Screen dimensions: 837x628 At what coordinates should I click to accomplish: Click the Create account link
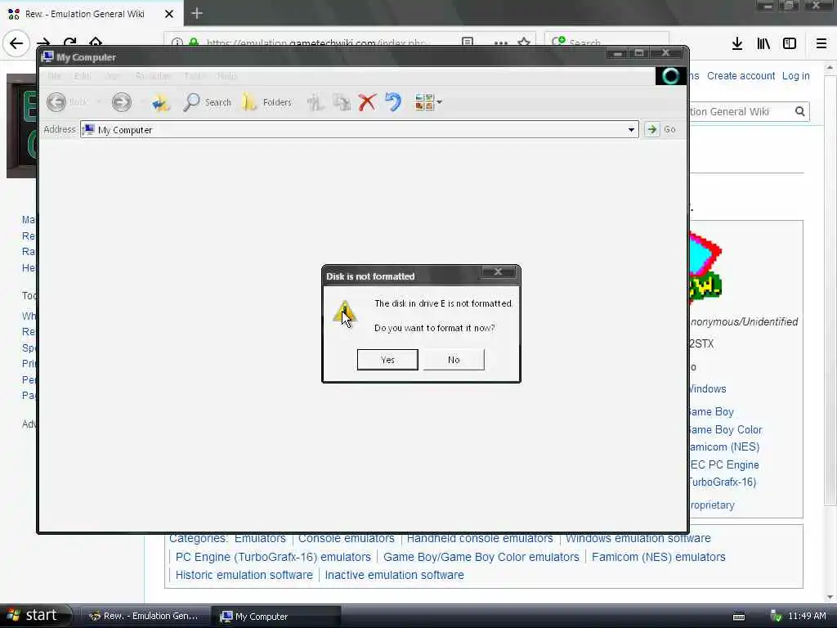coord(741,76)
